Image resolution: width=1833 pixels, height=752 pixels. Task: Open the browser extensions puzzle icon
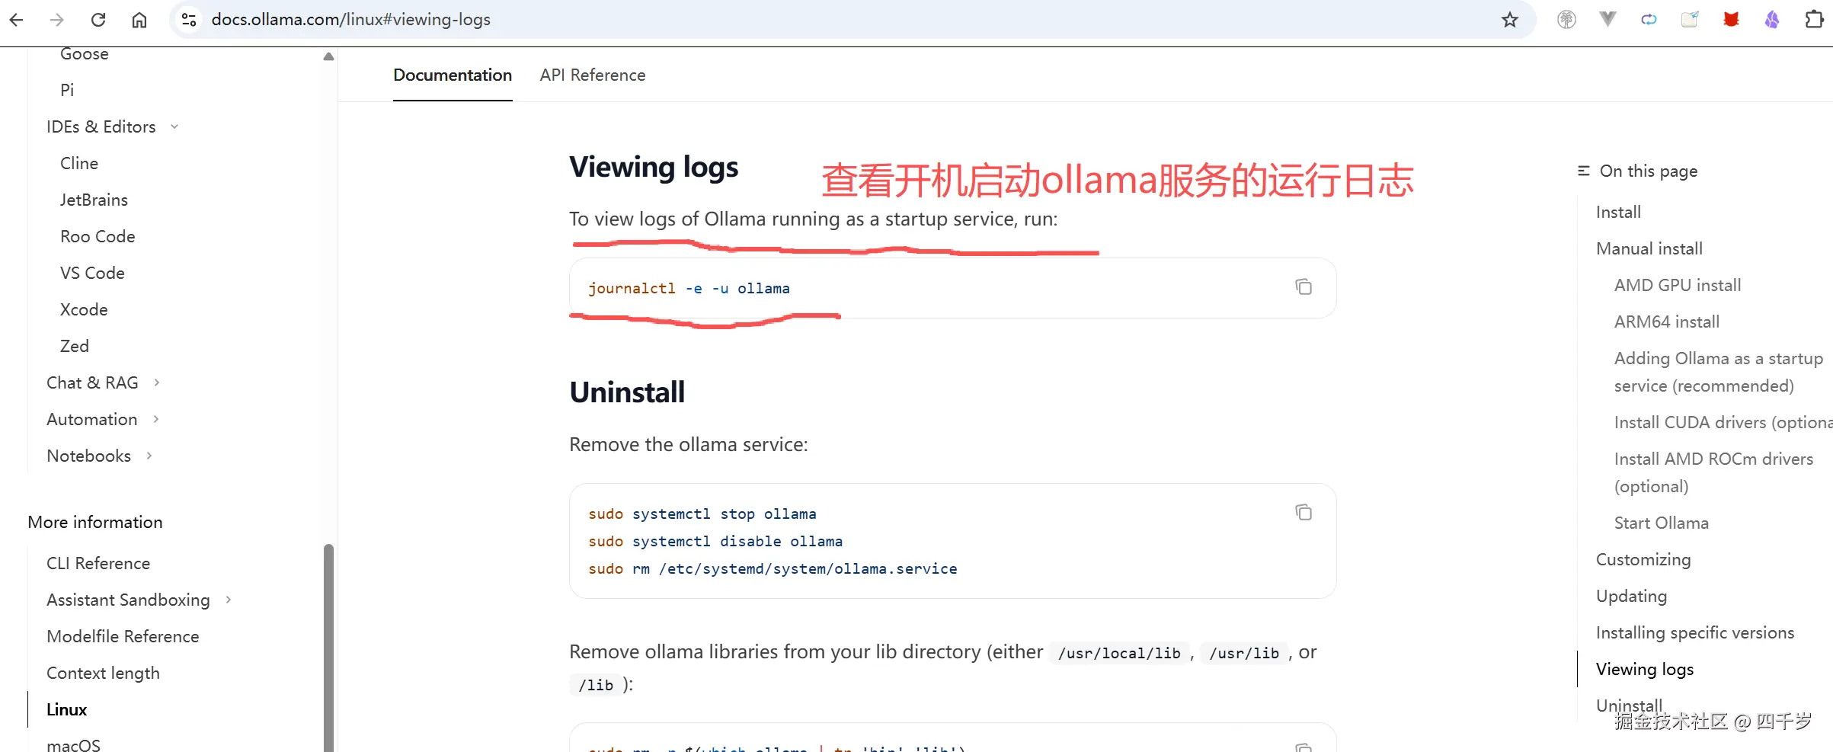click(x=1814, y=19)
